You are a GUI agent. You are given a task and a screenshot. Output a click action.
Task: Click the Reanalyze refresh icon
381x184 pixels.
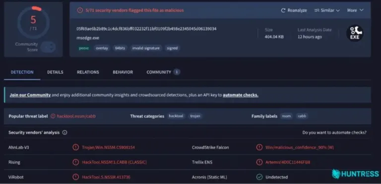pos(283,10)
